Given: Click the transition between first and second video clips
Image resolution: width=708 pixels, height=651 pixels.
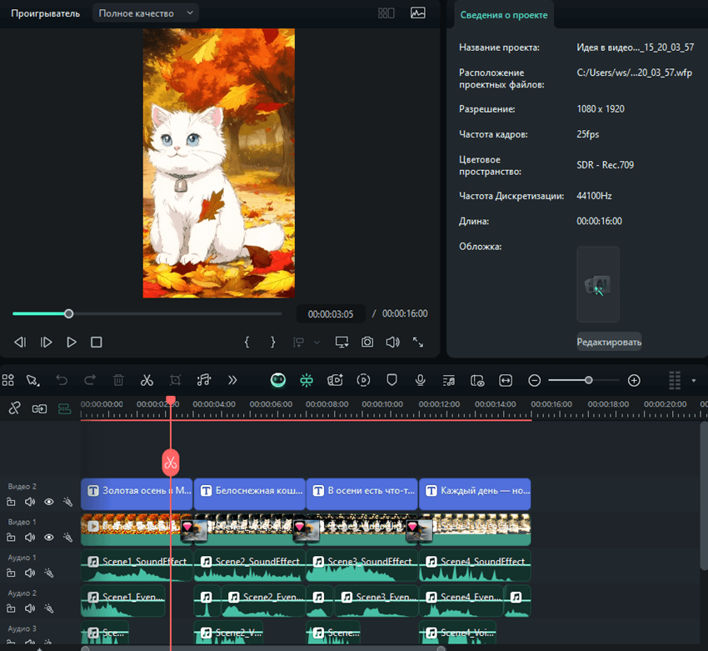Looking at the screenshot, I should (x=194, y=530).
